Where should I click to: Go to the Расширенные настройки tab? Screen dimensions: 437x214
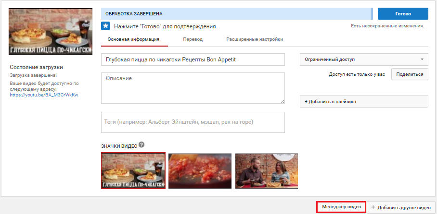click(x=247, y=39)
